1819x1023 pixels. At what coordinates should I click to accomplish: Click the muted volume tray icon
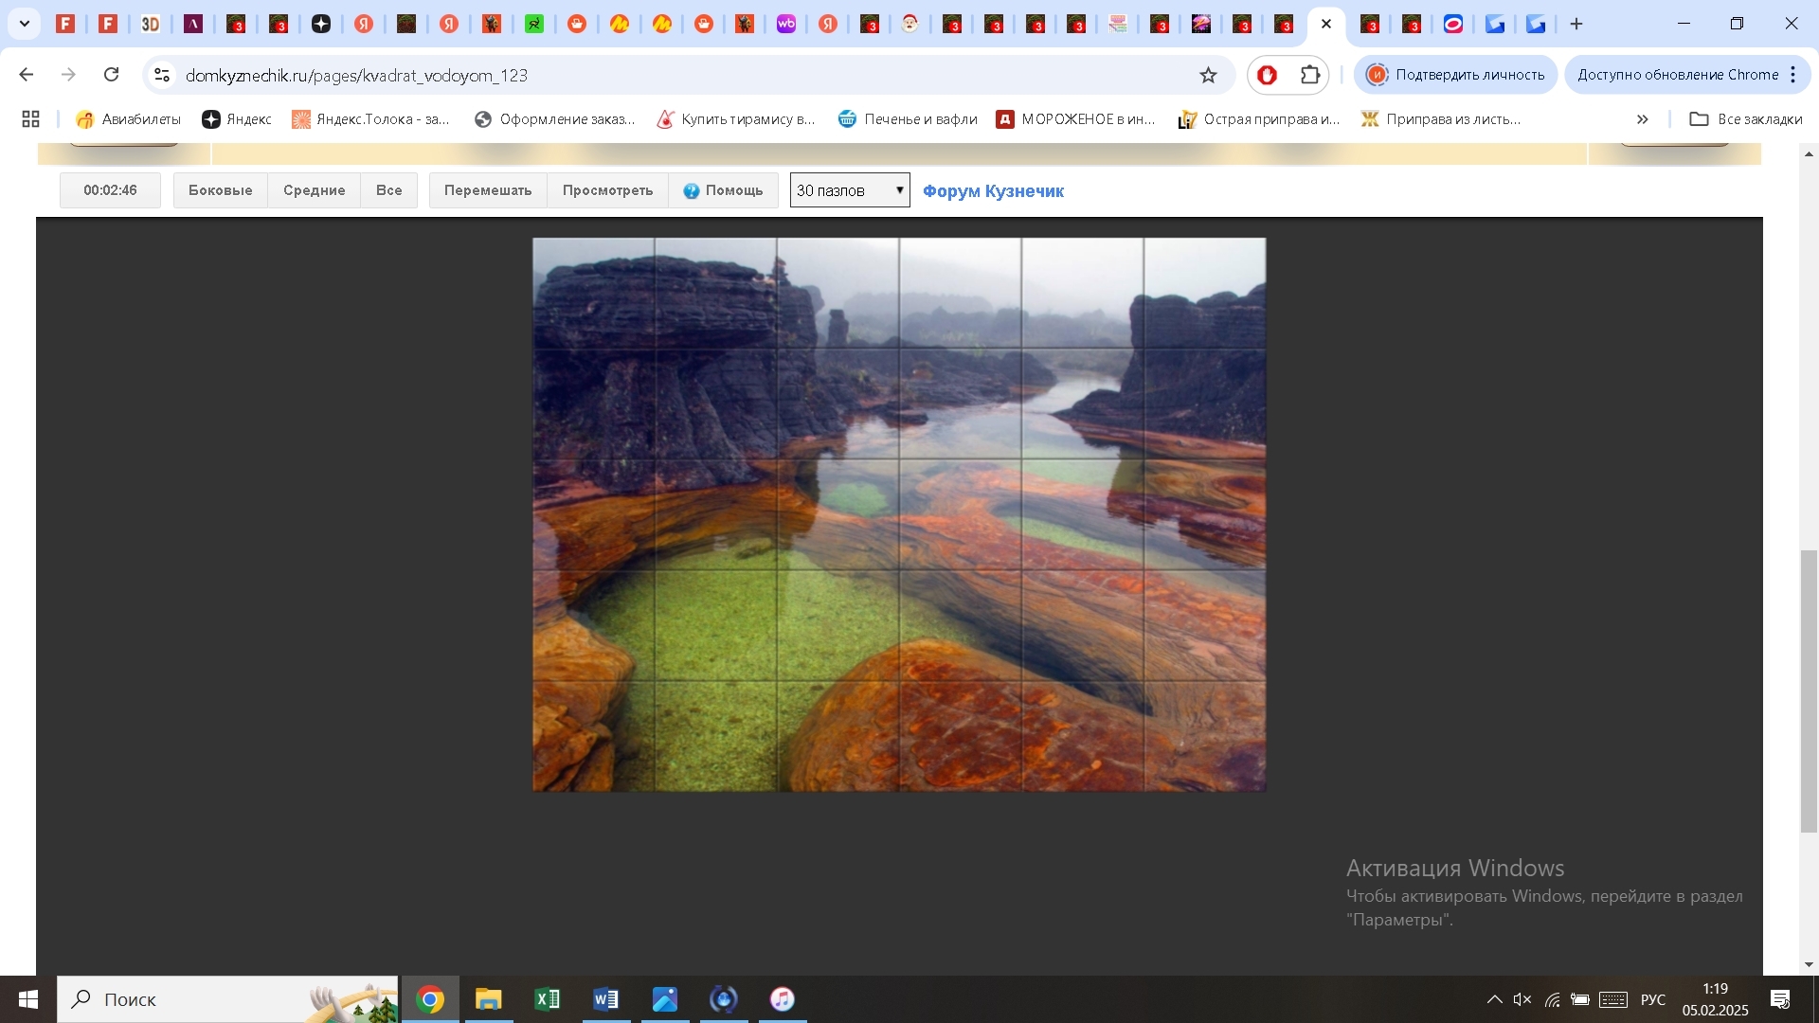(x=1522, y=999)
